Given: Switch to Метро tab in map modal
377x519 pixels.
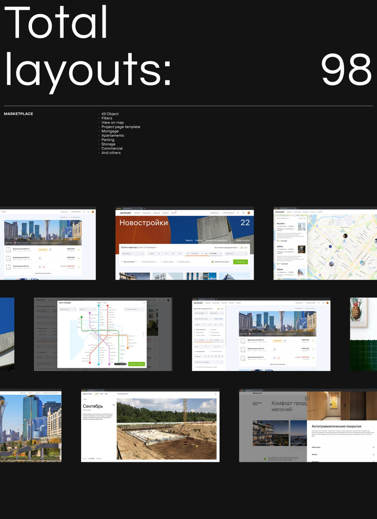Looking at the screenshot, I should 99,303.
